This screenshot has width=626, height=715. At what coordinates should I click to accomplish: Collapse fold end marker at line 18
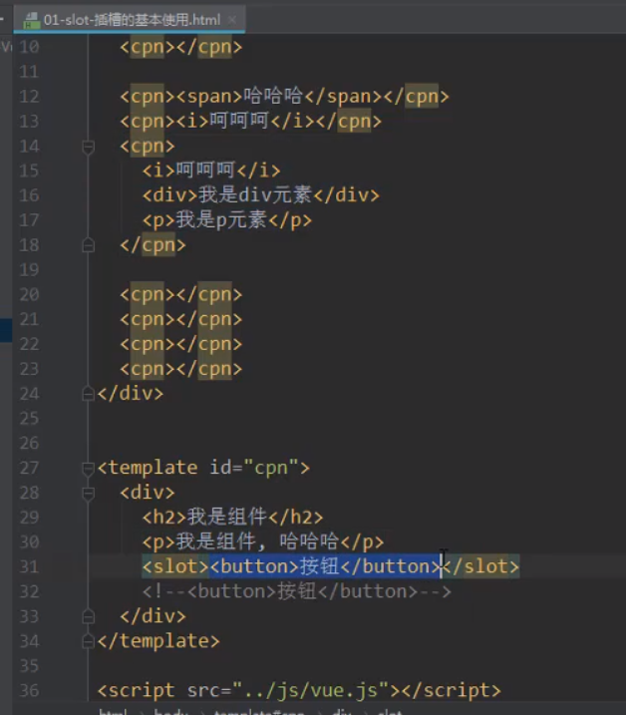(x=88, y=245)
